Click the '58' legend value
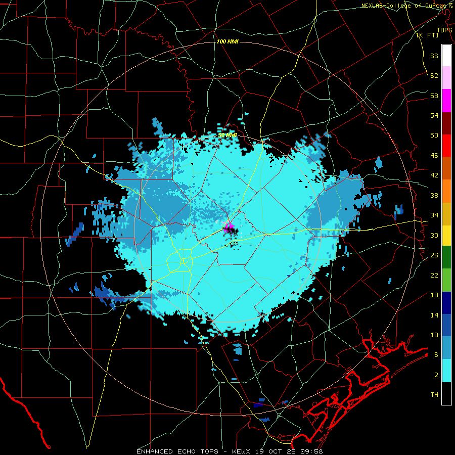This screenshot has height=455, width=455. tap(434, 96)
